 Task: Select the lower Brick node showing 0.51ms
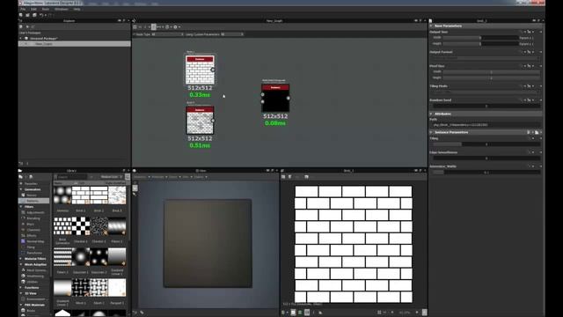coord(200,120)
